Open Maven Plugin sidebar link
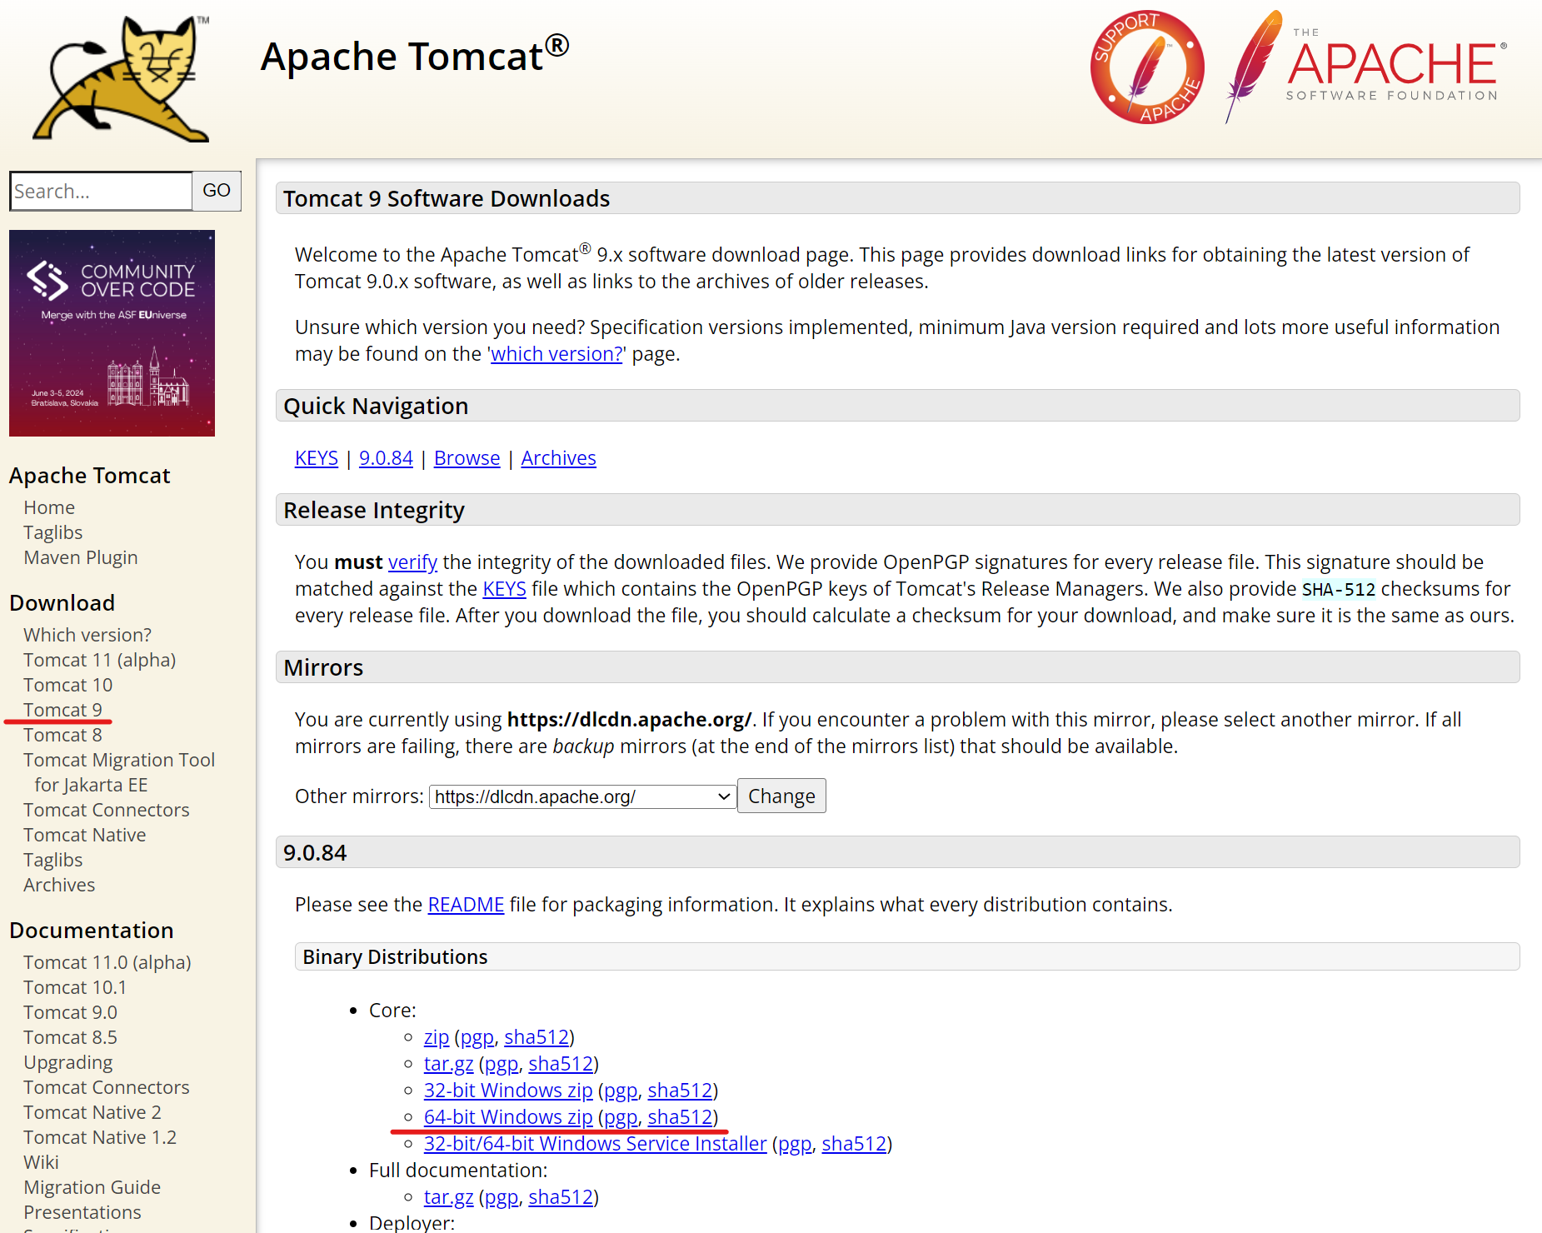1542x1233 pixels. pyautogui.click(x=81, y=557)
